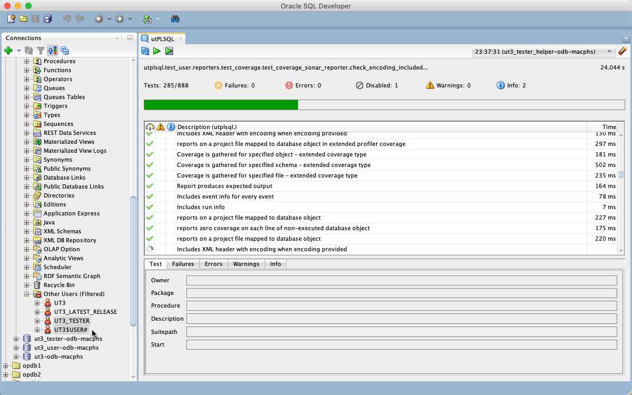
Task: Open the Failures tab in details pane
Action: point(183,264)
